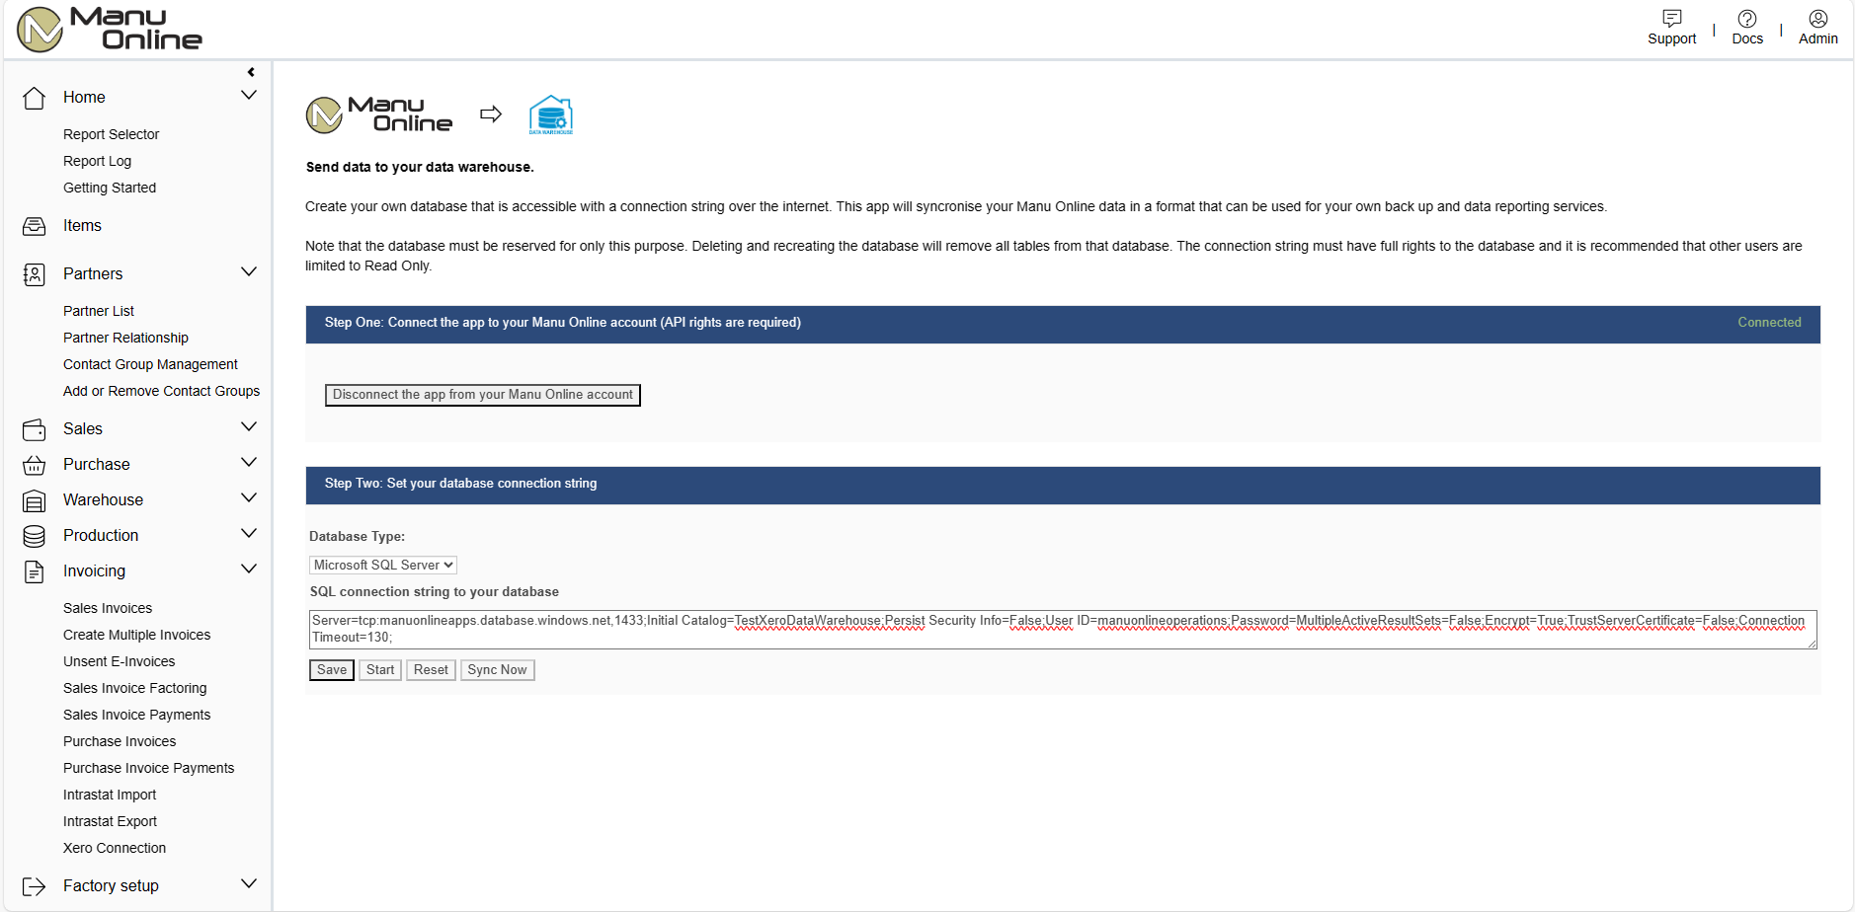Go to Sales Invoices page
Image resolution: width=1855 pixels, height=912 pixels.
(108, 608)
